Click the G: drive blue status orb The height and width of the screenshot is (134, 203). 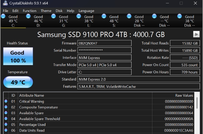coord(53,16)
